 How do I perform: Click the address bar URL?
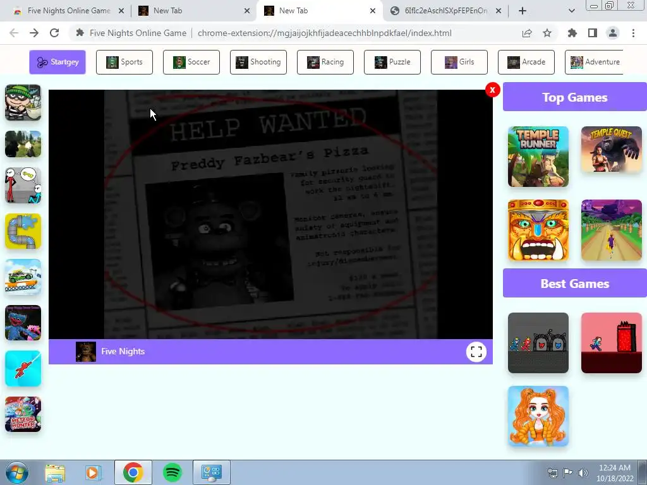click(x=324, y=33)
